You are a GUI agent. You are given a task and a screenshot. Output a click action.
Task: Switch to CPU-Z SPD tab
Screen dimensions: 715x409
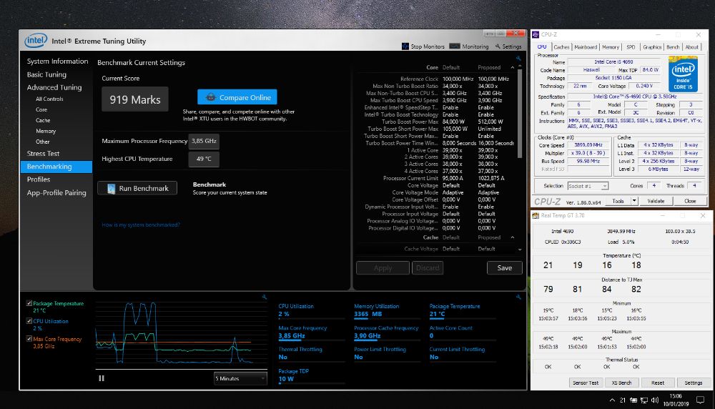tap(631, 47)
